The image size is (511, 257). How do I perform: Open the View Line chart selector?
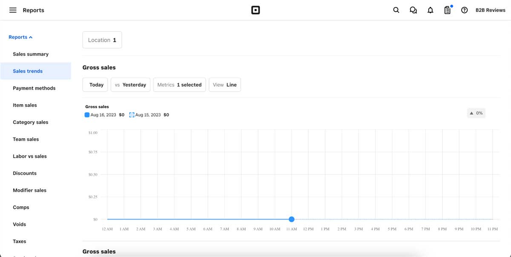pos(225,85)
